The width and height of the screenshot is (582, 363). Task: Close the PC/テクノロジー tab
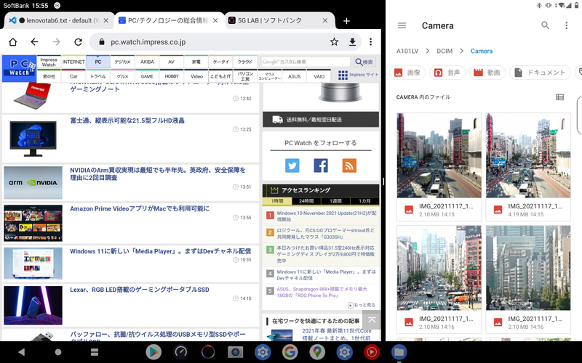[215, 20]
